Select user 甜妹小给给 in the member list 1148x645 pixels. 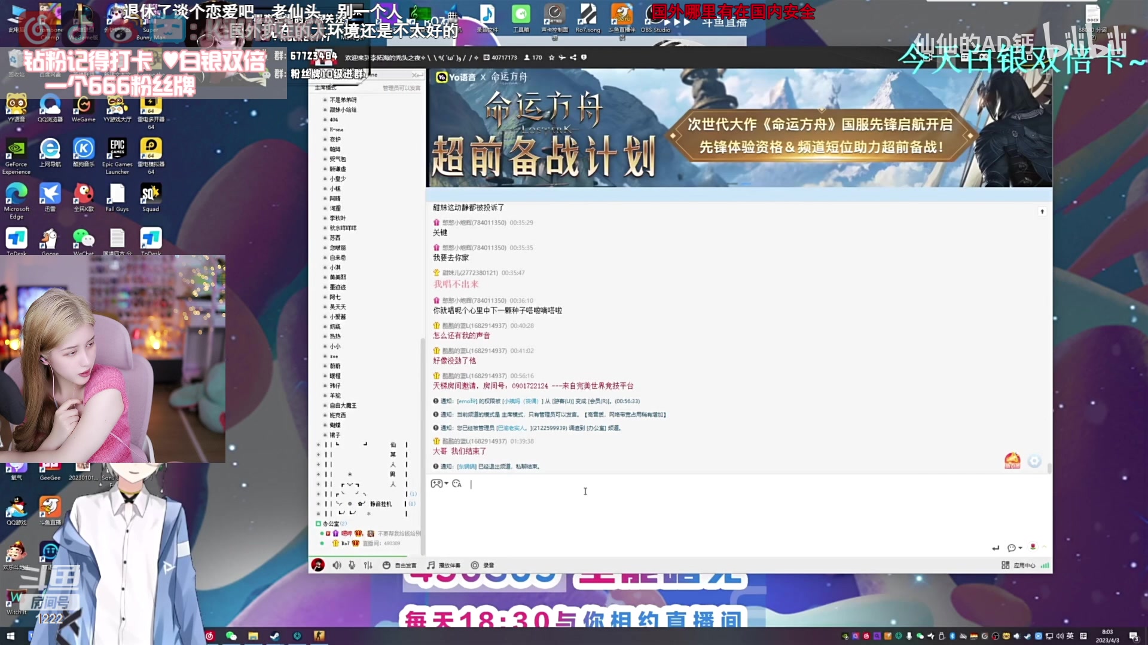(x=343, y=110)
